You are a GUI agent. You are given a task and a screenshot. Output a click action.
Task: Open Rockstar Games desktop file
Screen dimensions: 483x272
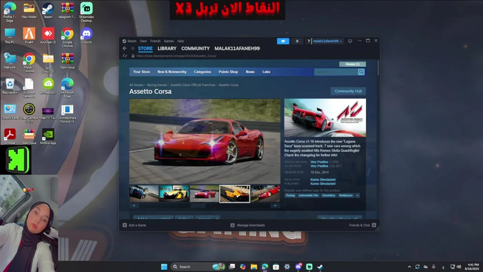point(29,88)
